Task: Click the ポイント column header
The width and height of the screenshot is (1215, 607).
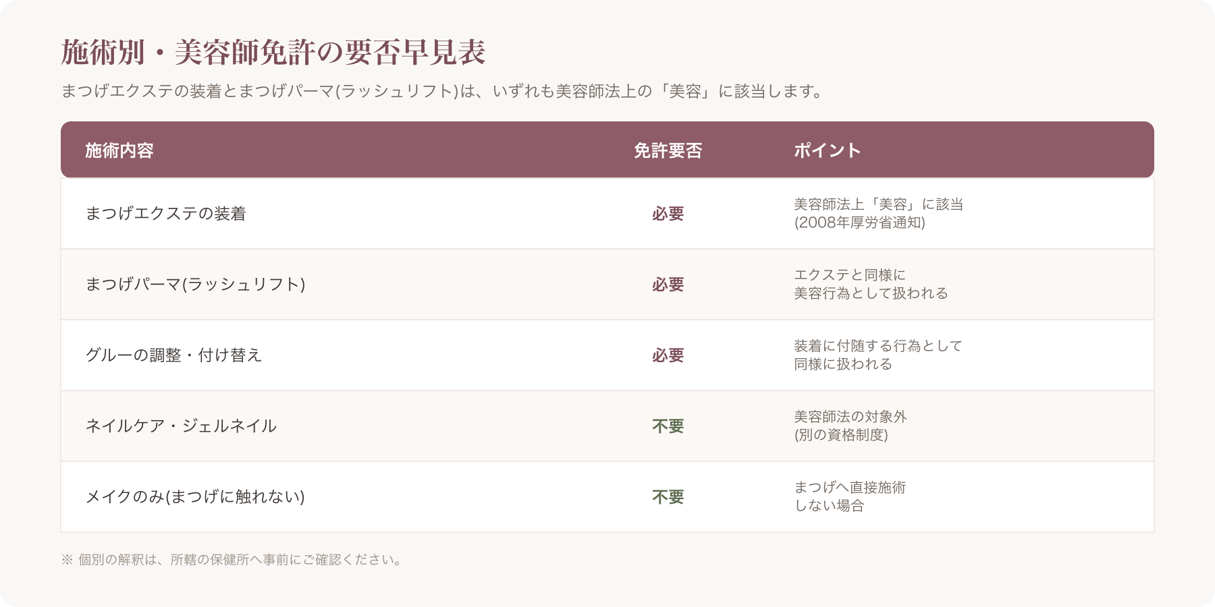Action: [x=827, y=150]
